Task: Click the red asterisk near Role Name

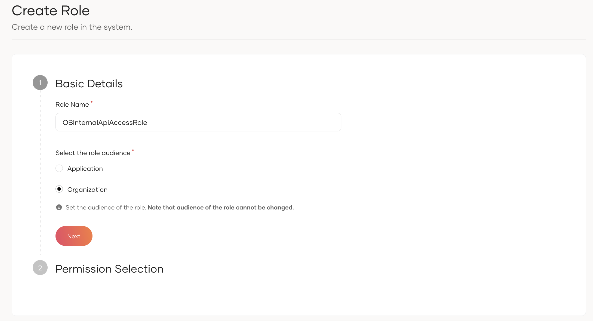Action: coord(91,102)
